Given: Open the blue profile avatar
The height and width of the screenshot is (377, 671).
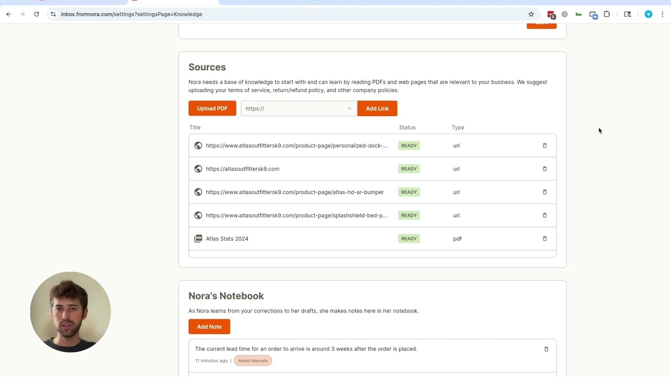Looking at the screenshot, I should (x=648, y=14).
